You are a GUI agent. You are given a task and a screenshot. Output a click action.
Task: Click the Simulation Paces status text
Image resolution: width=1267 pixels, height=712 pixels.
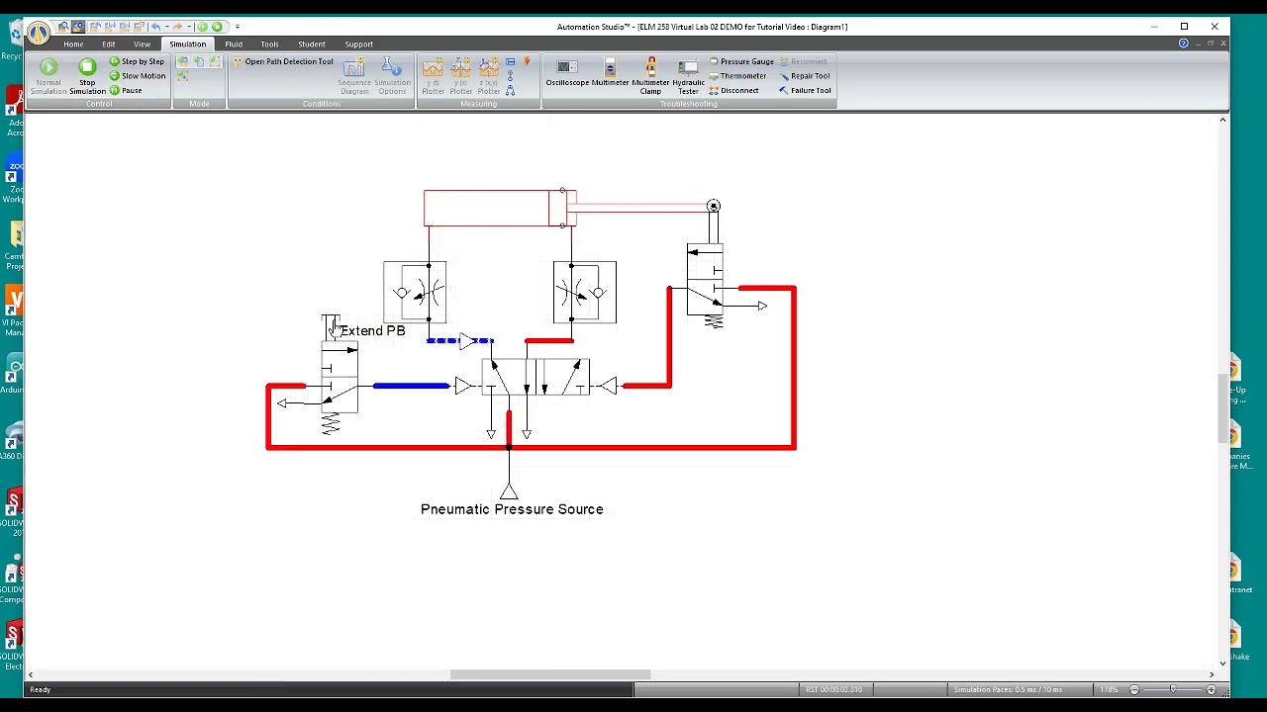[1008, 689]
